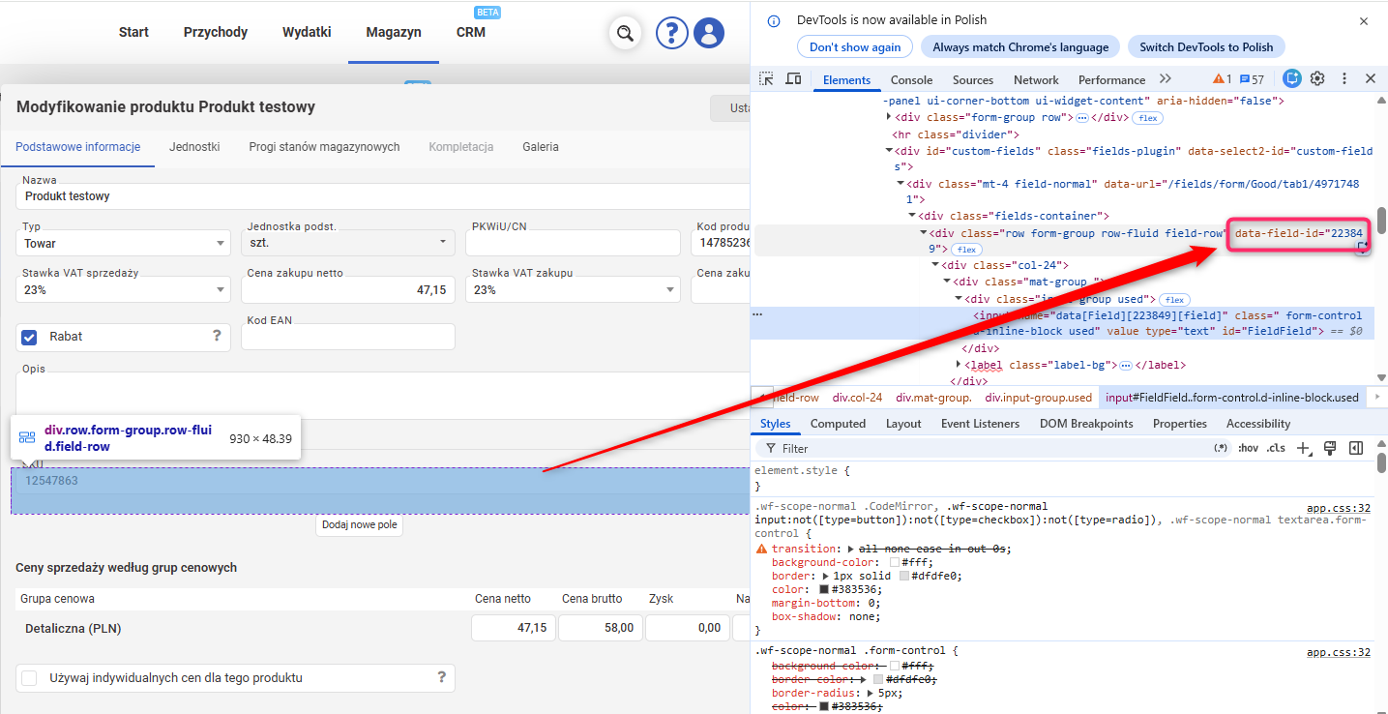Image resolution: width=1388 pixels, height=714 pixels.
Task: Open the Network tab in DevTools
Action: [1036, 79]
